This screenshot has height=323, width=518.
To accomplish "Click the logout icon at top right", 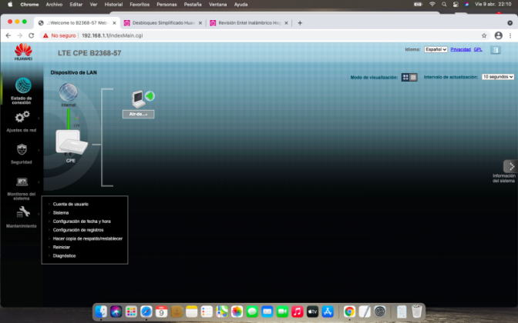I will (x=496, y=50).
